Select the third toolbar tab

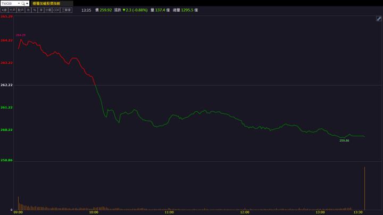pyautogui.click(x=21, y=10)
